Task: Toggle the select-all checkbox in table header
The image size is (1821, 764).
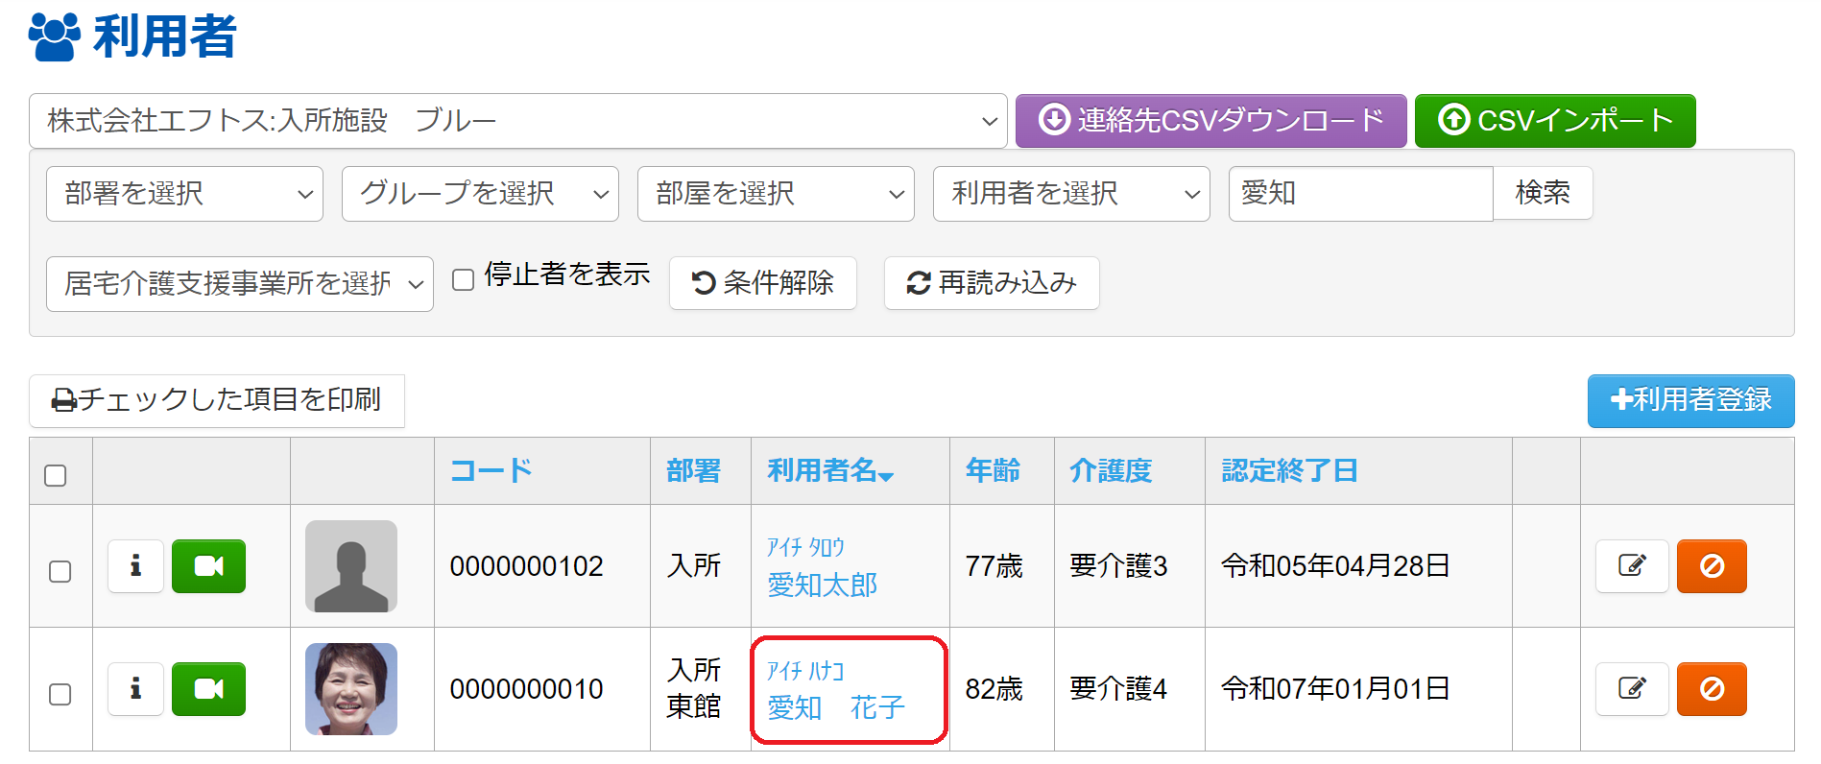Action: click(x=56, y=475)
